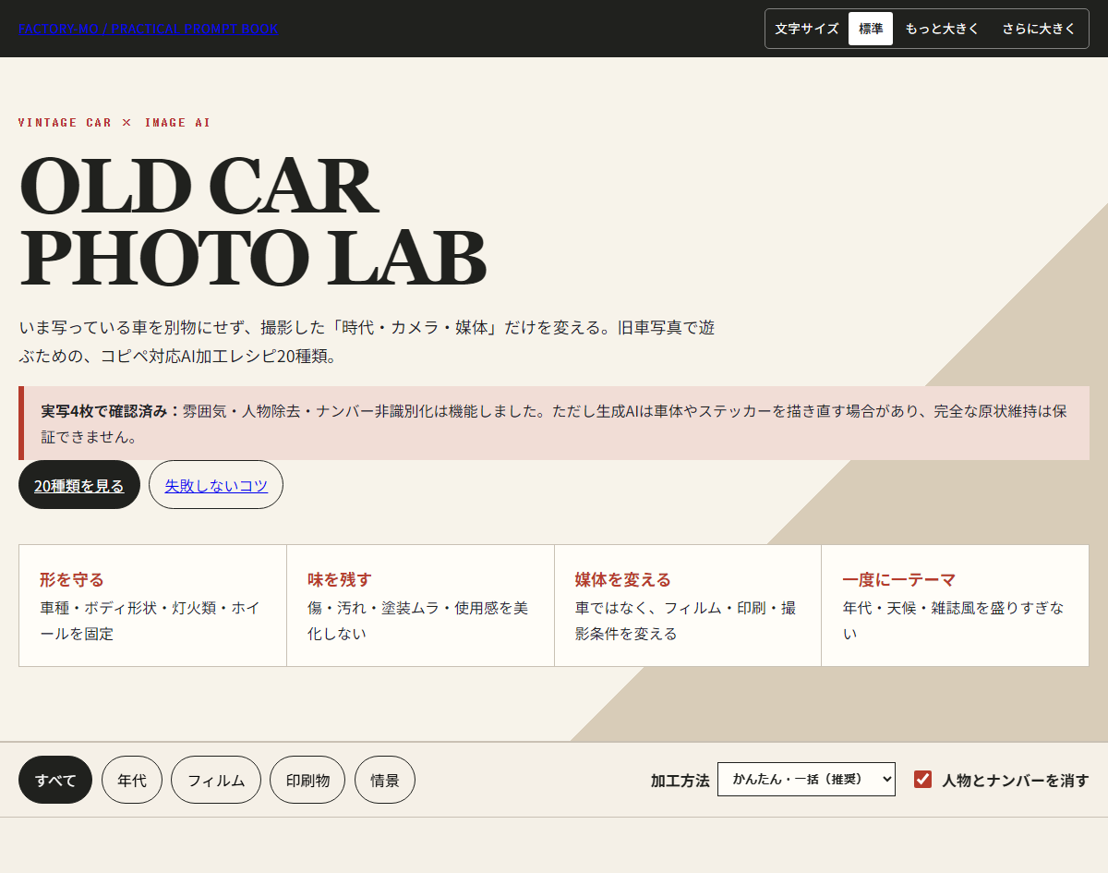Filter the recipes by 情景
This screenshot has height=873, width=1108.
(385, 780)
